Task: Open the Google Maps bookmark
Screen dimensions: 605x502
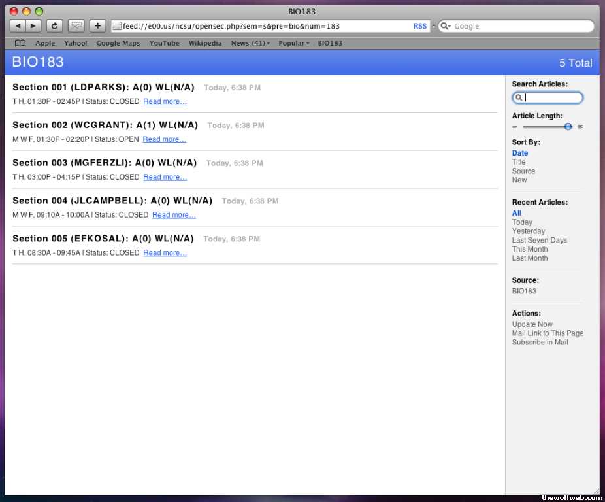Action: tap(118, 43)
